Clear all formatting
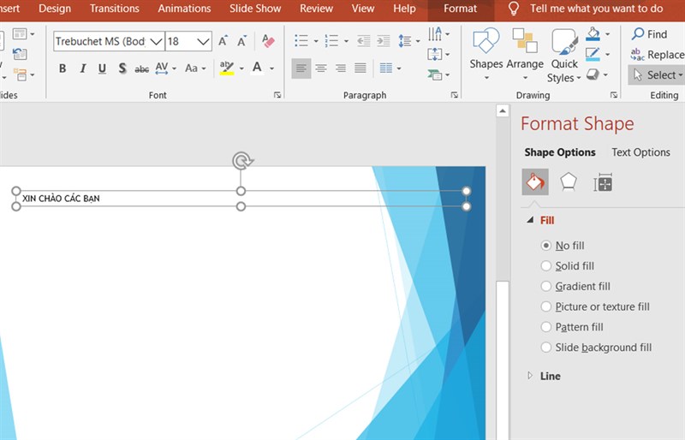Image resolution: width=685 pixels, height=440 pixels. (268, 41)
